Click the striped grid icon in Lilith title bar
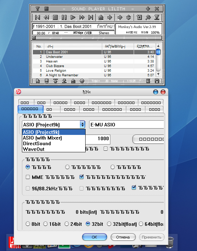 pyautogui.click(x=46, y=9)
